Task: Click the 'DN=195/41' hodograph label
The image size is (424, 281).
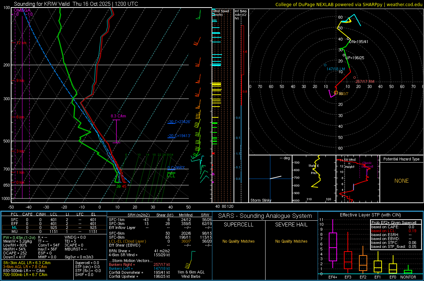Action: (359, 42)
